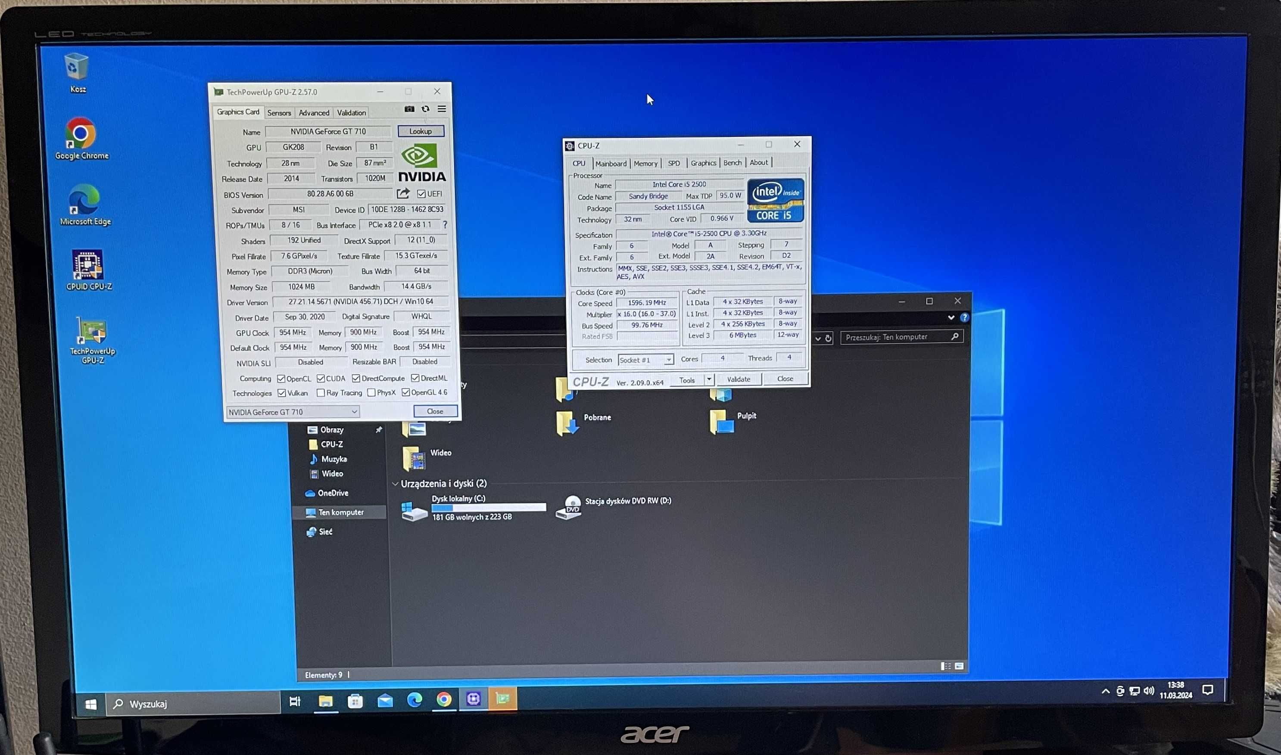Click Explorer address bar refresh icon

click(829, 339)
